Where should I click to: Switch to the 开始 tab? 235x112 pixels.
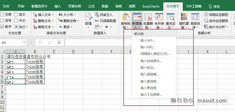[x=21, y=6]
